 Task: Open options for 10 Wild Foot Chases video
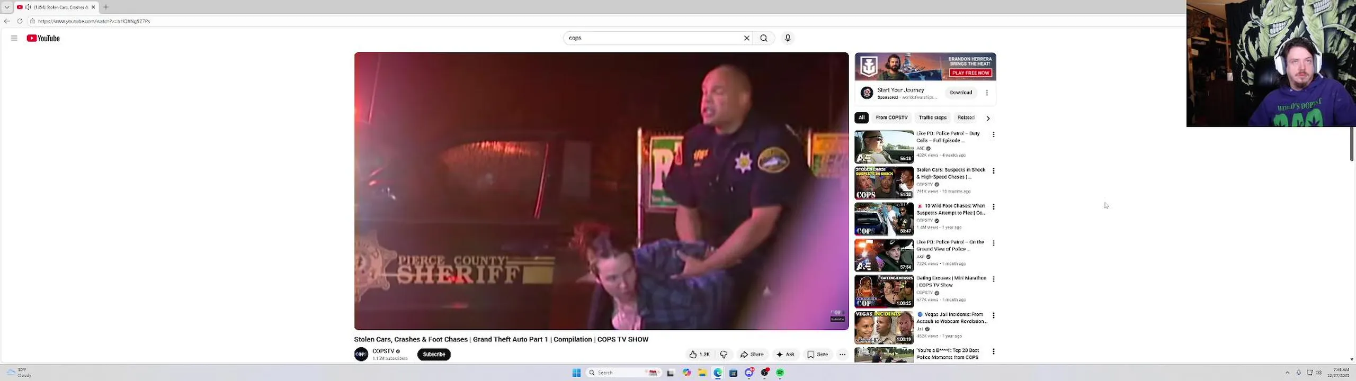[x=993, y=207]
